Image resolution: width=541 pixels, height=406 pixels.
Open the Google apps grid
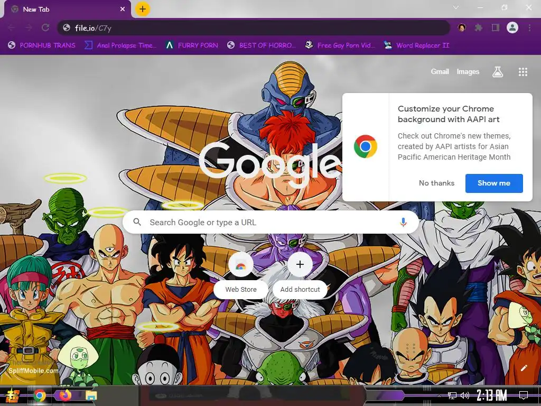tap(523, 72)
